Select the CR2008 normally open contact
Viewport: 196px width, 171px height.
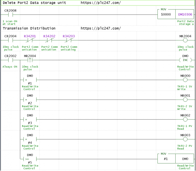click(10, 15)
